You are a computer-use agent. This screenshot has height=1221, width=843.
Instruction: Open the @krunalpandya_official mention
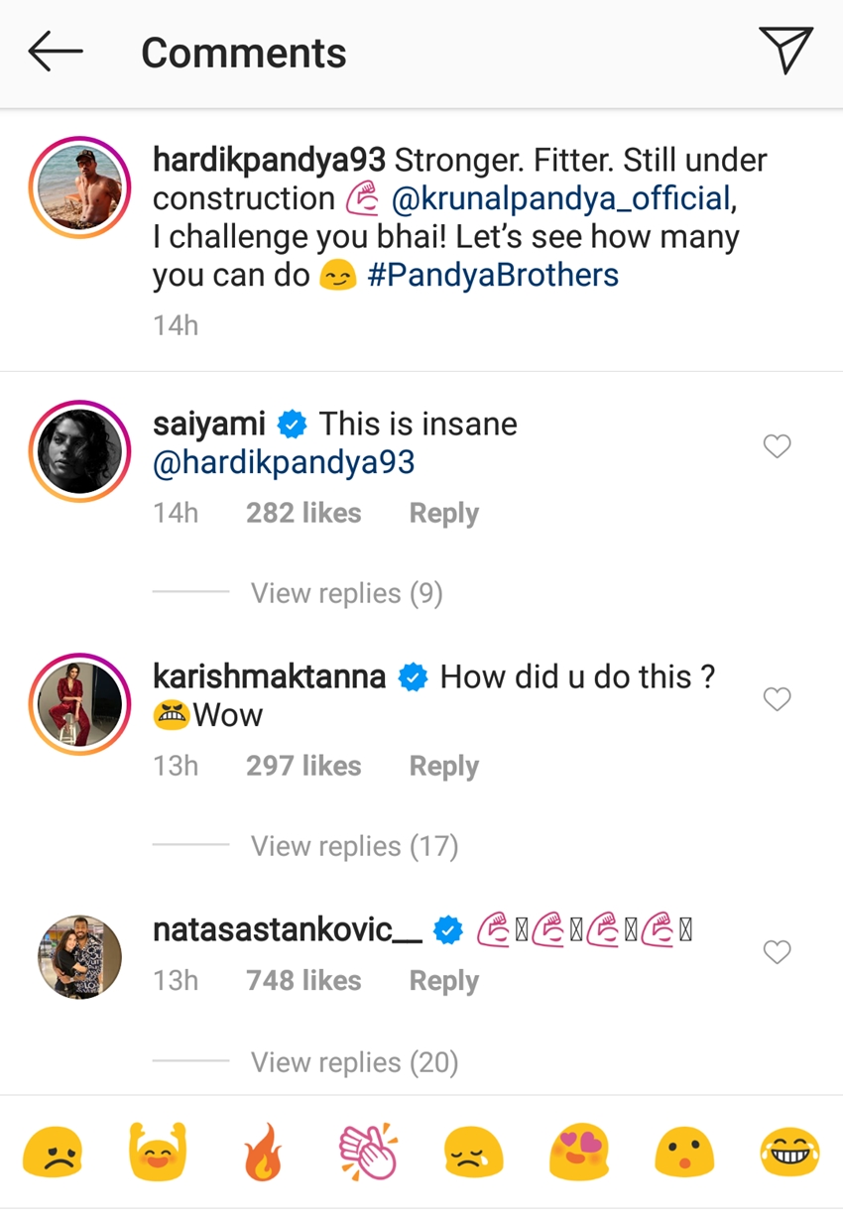coord(560,198)
